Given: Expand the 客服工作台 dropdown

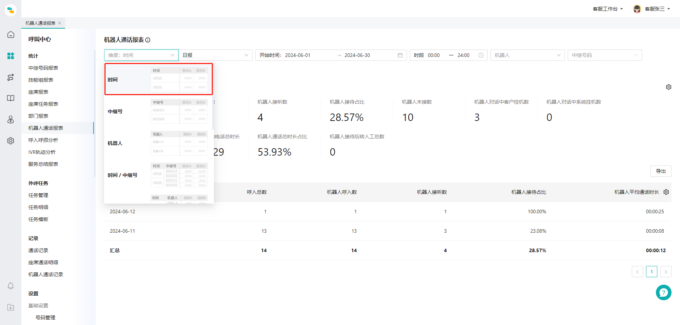Looking at the screenshot, I should click(608, 9).
